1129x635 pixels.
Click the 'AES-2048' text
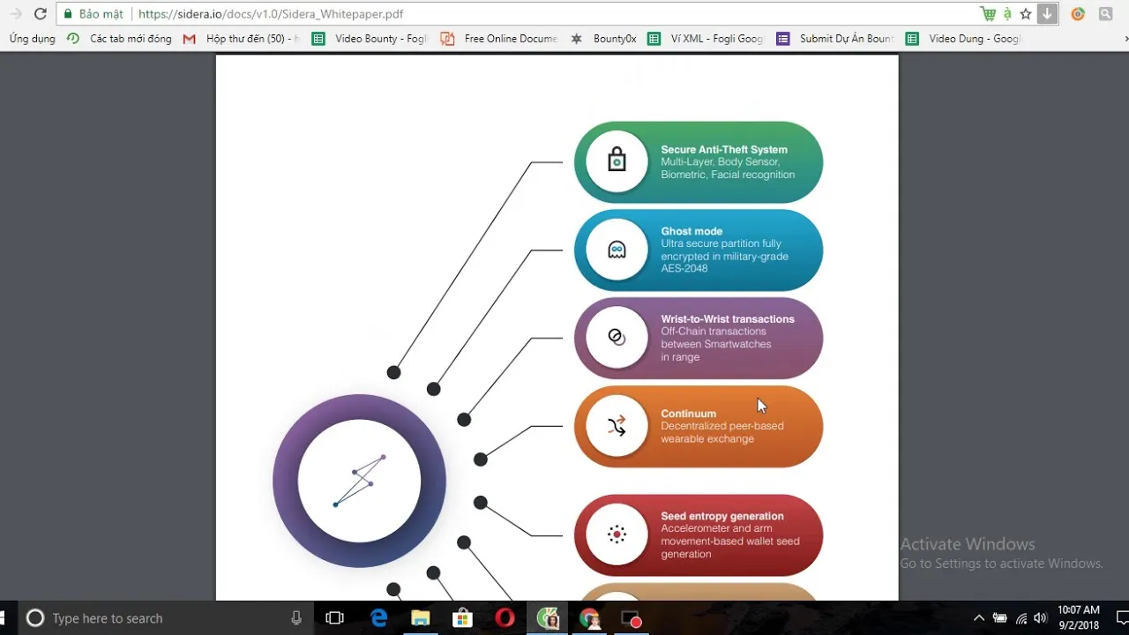pyautogui.click(x=684, y=268)
